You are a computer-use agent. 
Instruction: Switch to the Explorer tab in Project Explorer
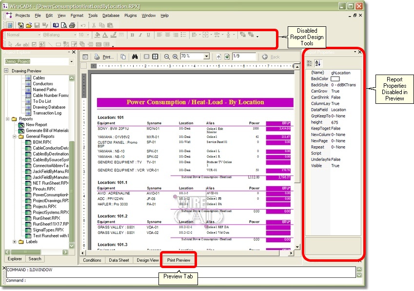point(15,259)
